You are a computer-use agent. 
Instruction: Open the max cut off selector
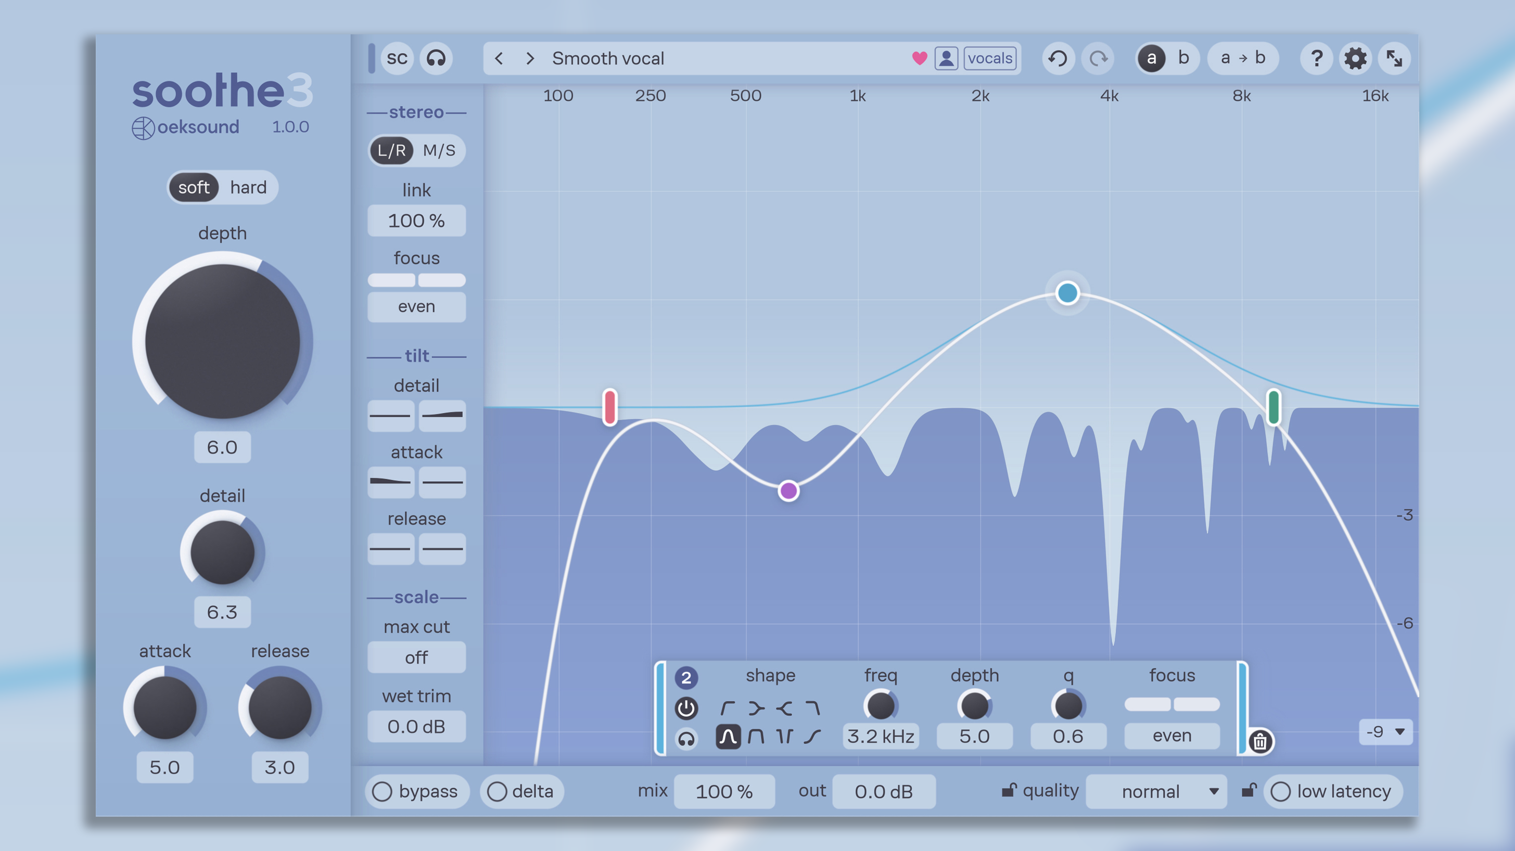(416, 657)
